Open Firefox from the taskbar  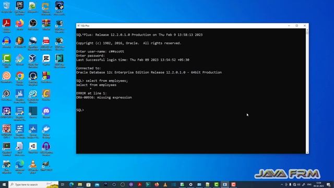(157, 184)
